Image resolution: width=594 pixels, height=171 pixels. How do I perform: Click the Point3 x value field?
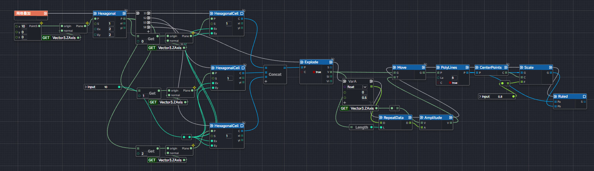pos(23,26)
